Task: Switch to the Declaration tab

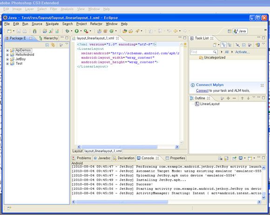Action: click(124, 158)
